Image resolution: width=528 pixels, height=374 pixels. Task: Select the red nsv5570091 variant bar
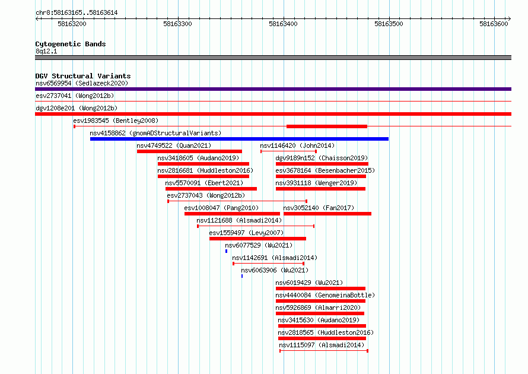[x=211, y=189]
